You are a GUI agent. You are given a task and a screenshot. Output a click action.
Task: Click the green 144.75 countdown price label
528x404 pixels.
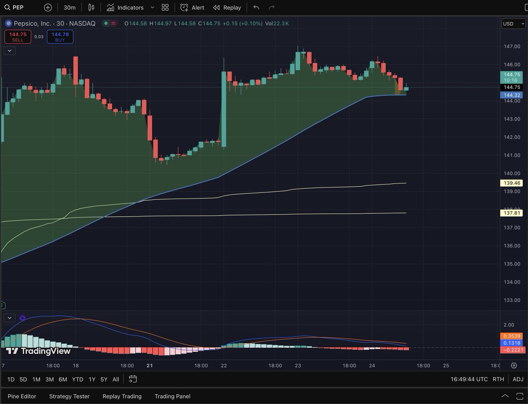(512, 77)
